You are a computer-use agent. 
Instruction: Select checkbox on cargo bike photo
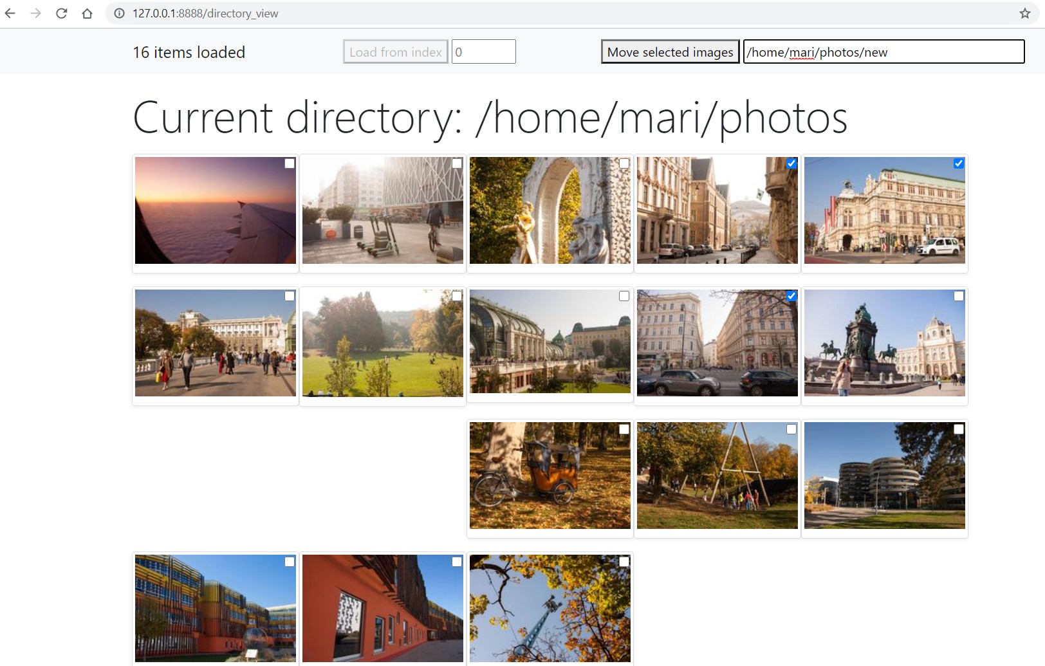coord(624,429)
